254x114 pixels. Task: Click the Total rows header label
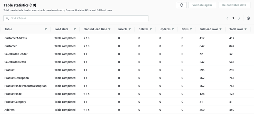(x=236, y=29)
